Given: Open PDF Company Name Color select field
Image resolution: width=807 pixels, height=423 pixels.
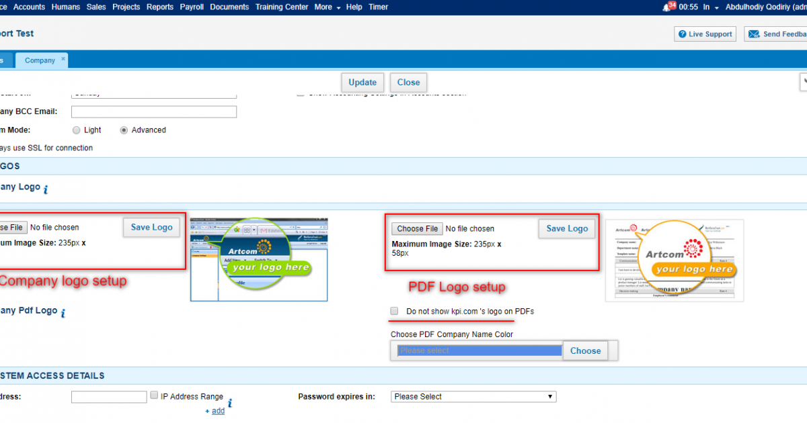Looking at the screenshot, I should [479, 350].
